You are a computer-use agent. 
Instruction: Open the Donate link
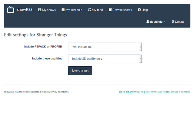[x=178, y=22]
